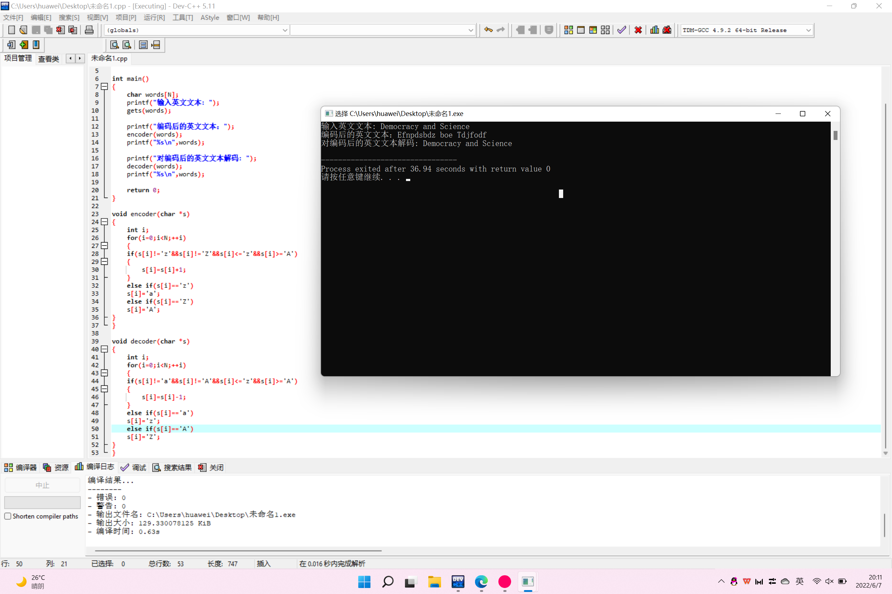Viewport: 892px width, 594px height.
Task: Collapse the decoder function fold marker at line 40
Action: tap(104, 349)
